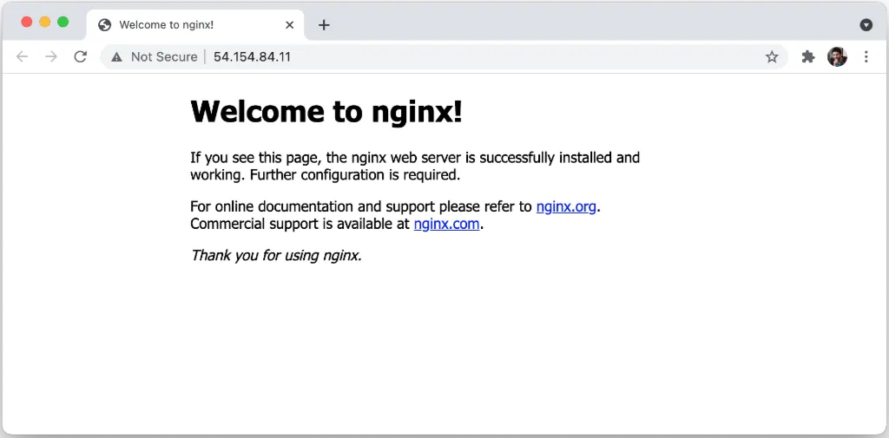Go forward using the forward arrow

[51, 56]
